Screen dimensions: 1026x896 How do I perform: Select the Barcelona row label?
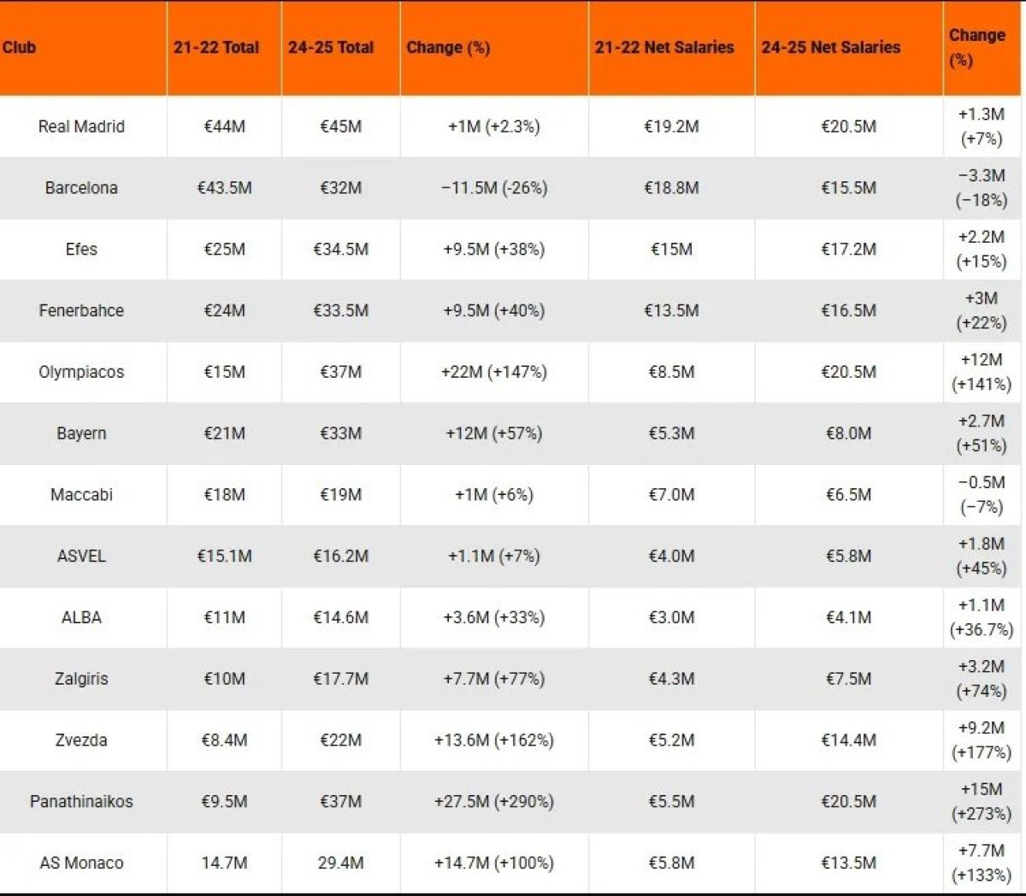pos(81,188)
